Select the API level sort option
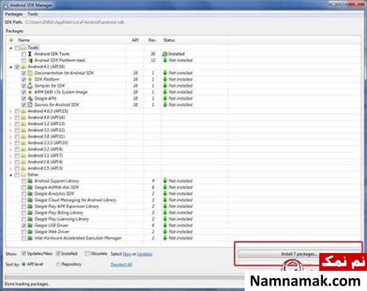 (x=23, y=264)
